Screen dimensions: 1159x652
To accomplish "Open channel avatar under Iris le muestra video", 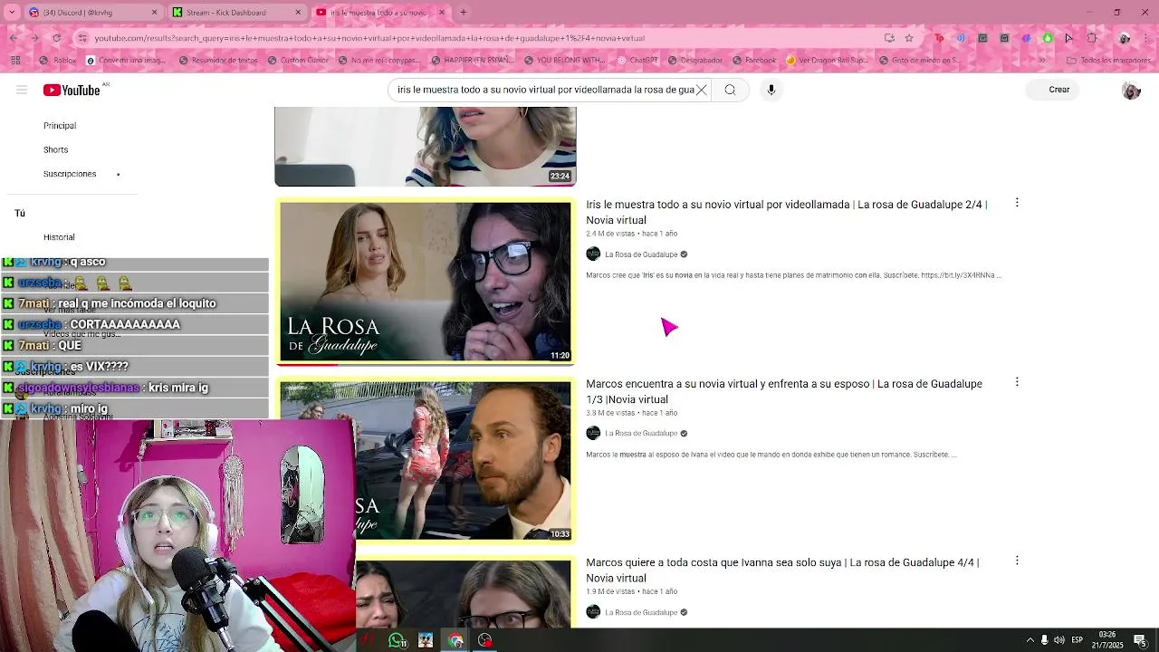I will tap(593, 254).
